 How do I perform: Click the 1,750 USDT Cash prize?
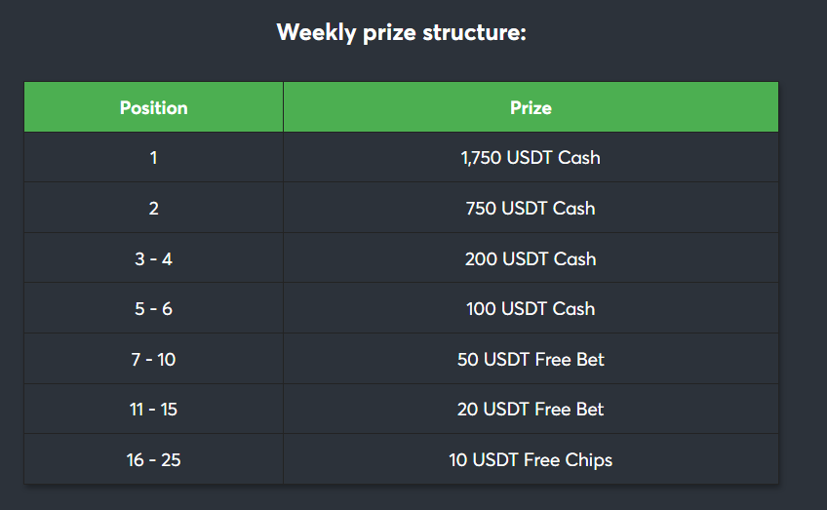click(x=531, y=157)
